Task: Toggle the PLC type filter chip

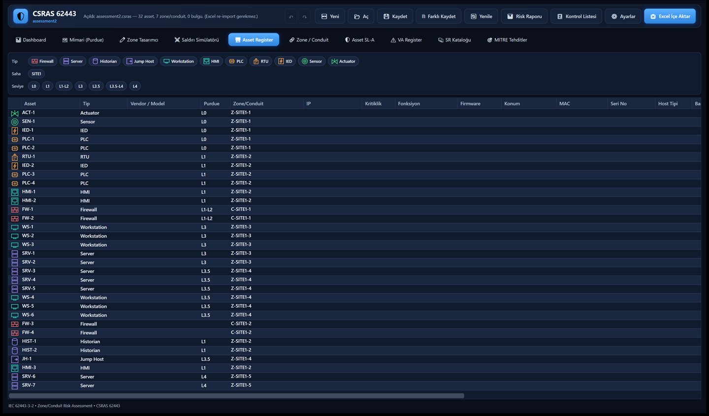Action: (236, 62)
